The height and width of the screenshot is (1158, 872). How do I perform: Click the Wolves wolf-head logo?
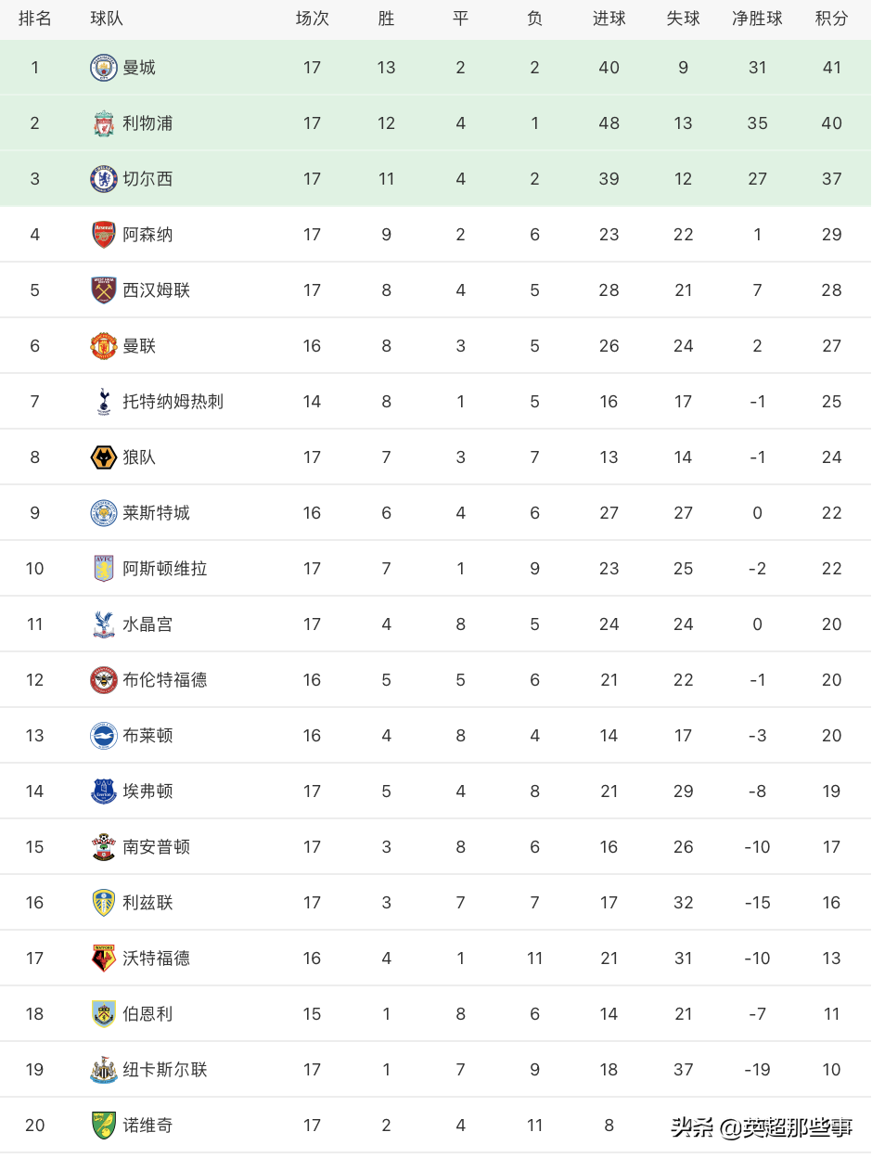click(104, 457)
